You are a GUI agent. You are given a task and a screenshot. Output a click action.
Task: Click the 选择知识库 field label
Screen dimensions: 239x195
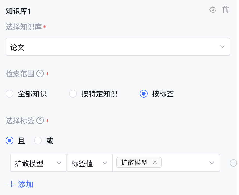[x=24, y=27]
